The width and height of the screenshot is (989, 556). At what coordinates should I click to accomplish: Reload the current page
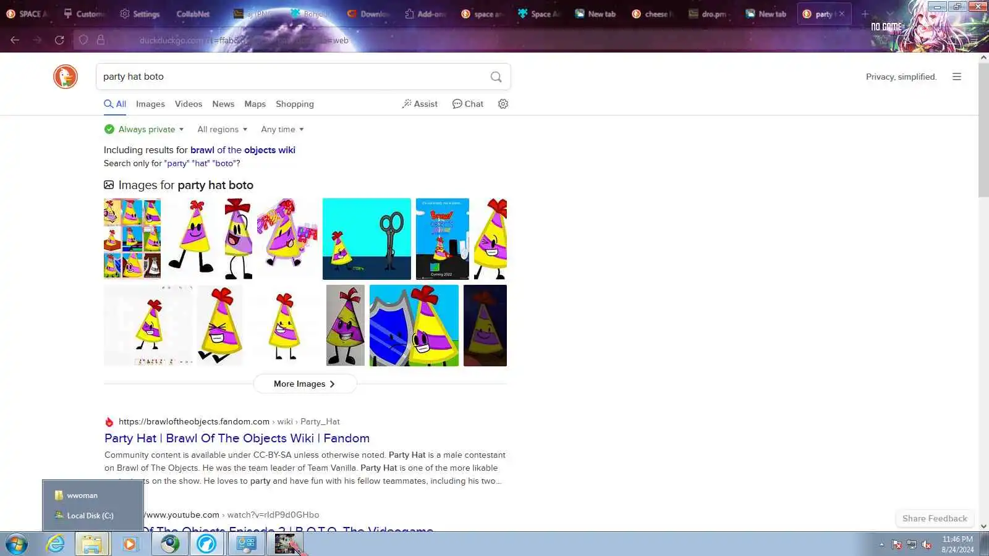click(59, 40)
